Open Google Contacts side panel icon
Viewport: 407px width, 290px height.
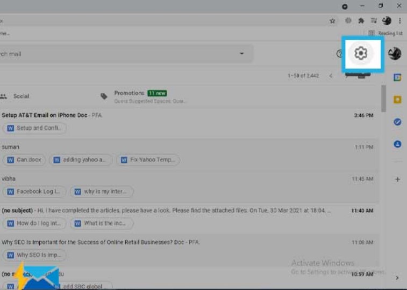coord(397,144)
